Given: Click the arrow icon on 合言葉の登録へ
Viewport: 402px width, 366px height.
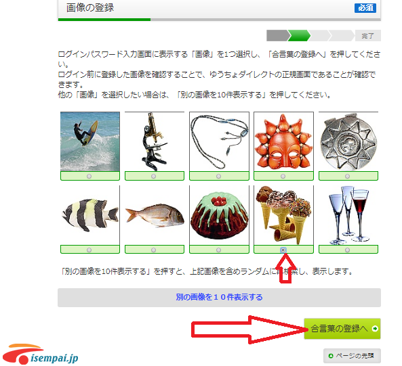Looking at the screenshot, I should 375,328.
